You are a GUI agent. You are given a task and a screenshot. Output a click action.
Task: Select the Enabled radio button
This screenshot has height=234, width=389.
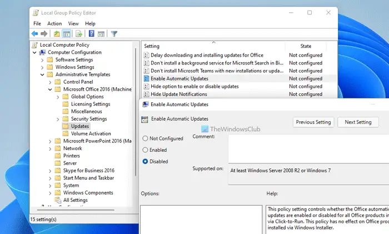click(146, 150)
